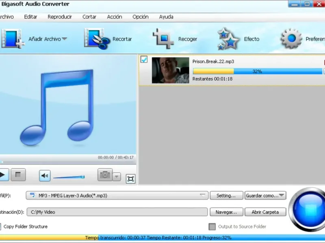Click the Prison Break video thumbnail
This screenshot has width=325, height=243.
click(170, 70)
